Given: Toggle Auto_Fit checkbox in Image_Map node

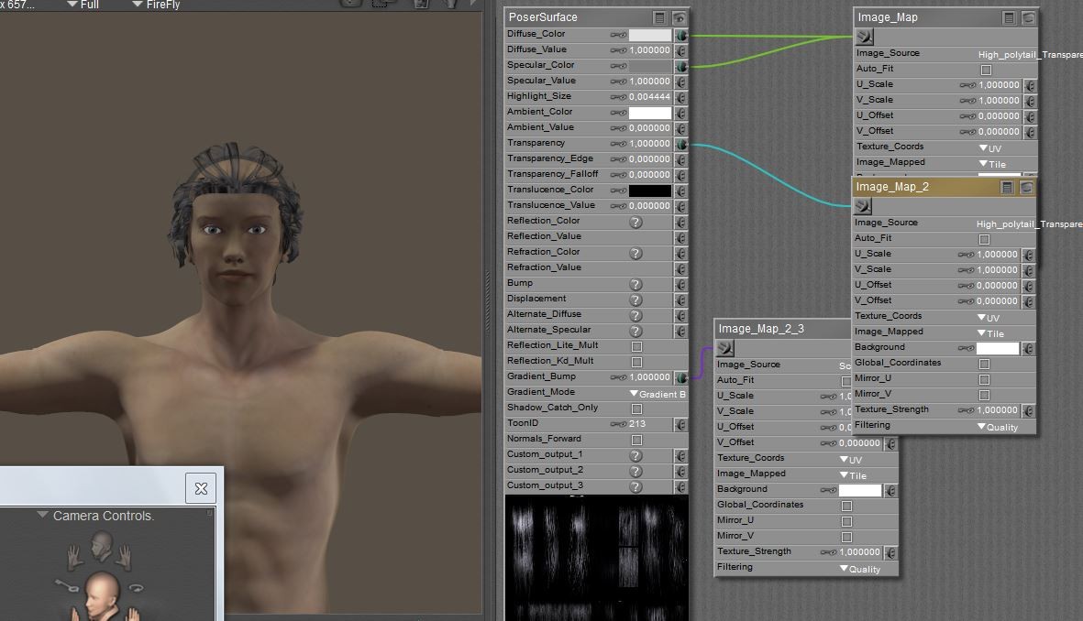Looking at the screenshot, I should pos(986,70).
